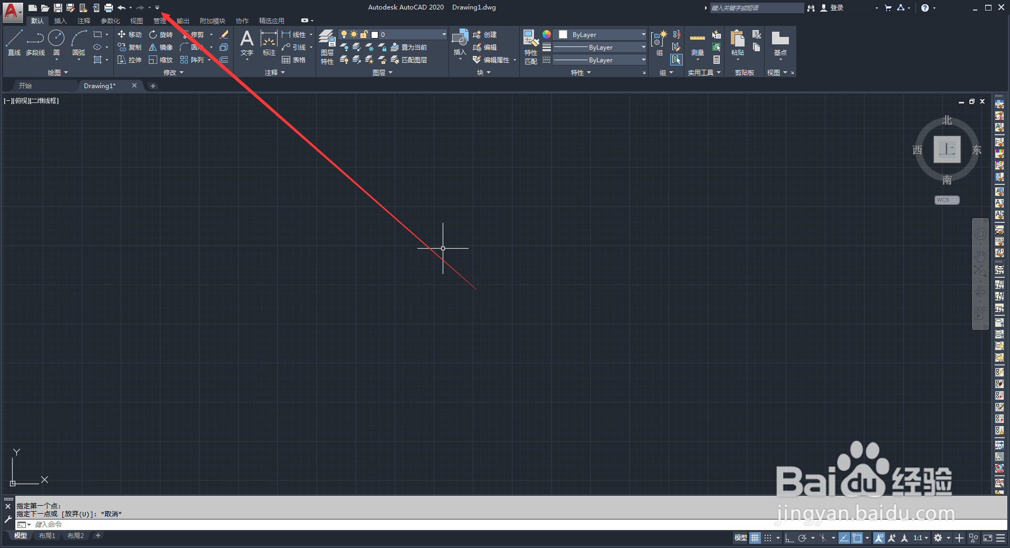1010x548 pixels.
Task: Toggle object snap tracking in status bar
Action: coord(844,538)
